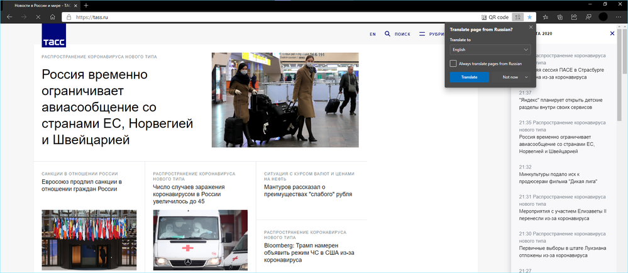Click the Forward navigation arrow
The image size is (628, 273).
point(24,17)
